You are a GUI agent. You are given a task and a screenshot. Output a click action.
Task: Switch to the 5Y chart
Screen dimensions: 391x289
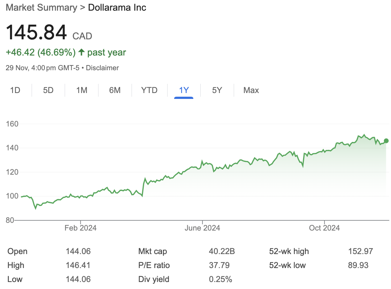pyautogui.click(x=217, y=90)
